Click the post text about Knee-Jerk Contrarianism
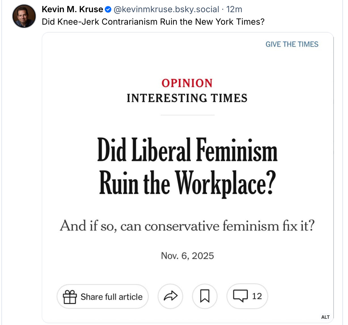Image resolution: width=348 pixels, height=325 pixels. 153,22
